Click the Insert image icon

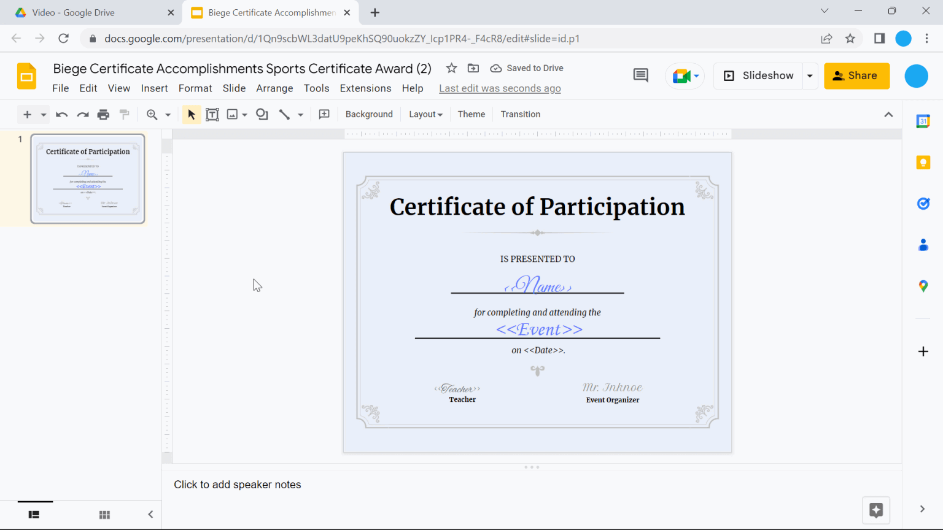pos(233,114)
